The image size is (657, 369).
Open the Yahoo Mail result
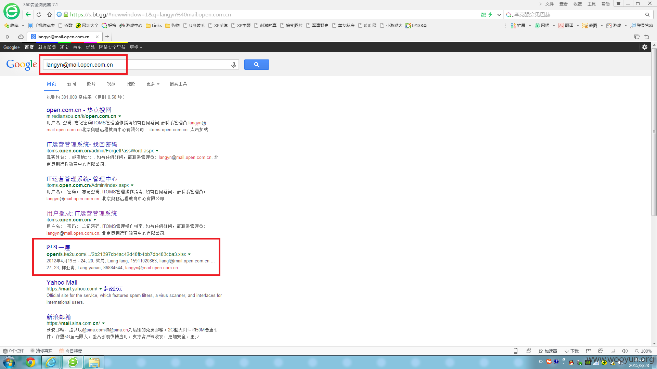[x=62, y=282]
